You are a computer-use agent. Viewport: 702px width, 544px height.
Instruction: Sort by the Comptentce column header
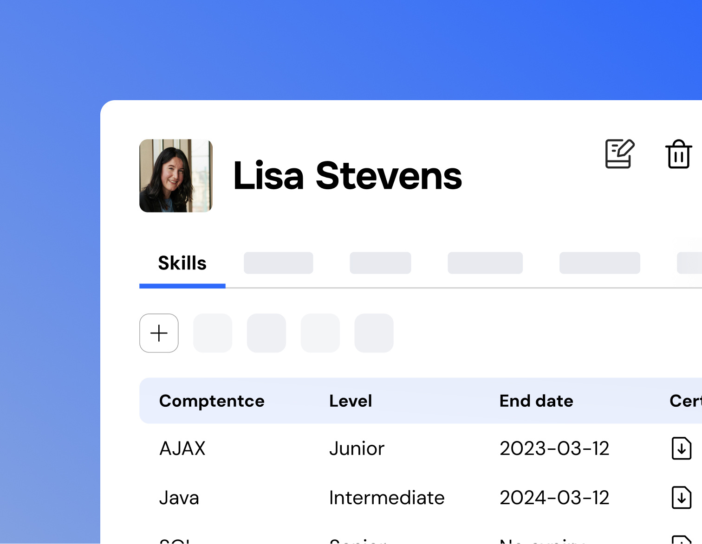click(212, 401)
